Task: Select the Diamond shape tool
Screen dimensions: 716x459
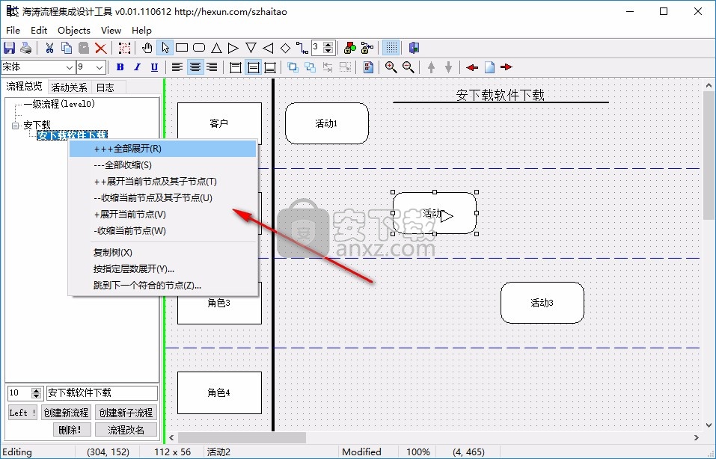Action: pyautogui.click(x=285, y=48)
